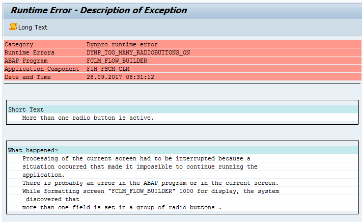Select the Date and Time label
The height and width of the screenshot is (222, 362).
27,77
